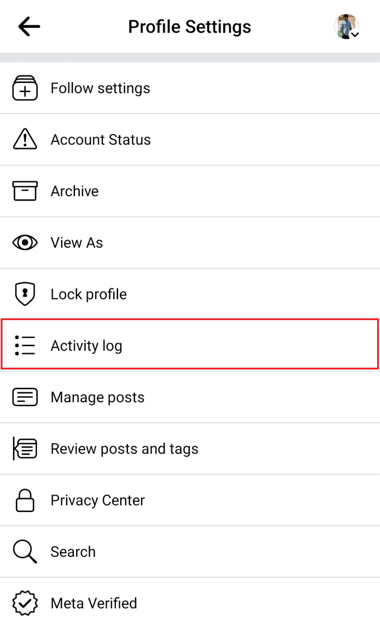Viewport: 380px width, 626px height.
Task: Click the Lock profile shield icon
Action: 25,294
